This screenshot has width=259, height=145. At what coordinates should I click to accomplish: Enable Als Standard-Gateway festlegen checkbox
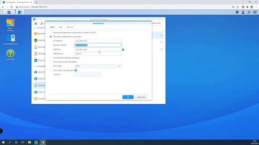point(51,58)
